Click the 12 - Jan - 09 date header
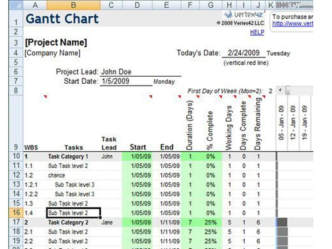This screenshot has width=332, height=249. click(293, 123)
